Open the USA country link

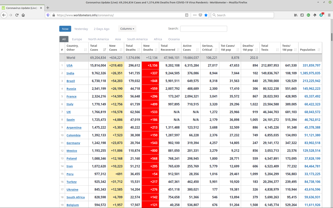(x=69, y=65)
